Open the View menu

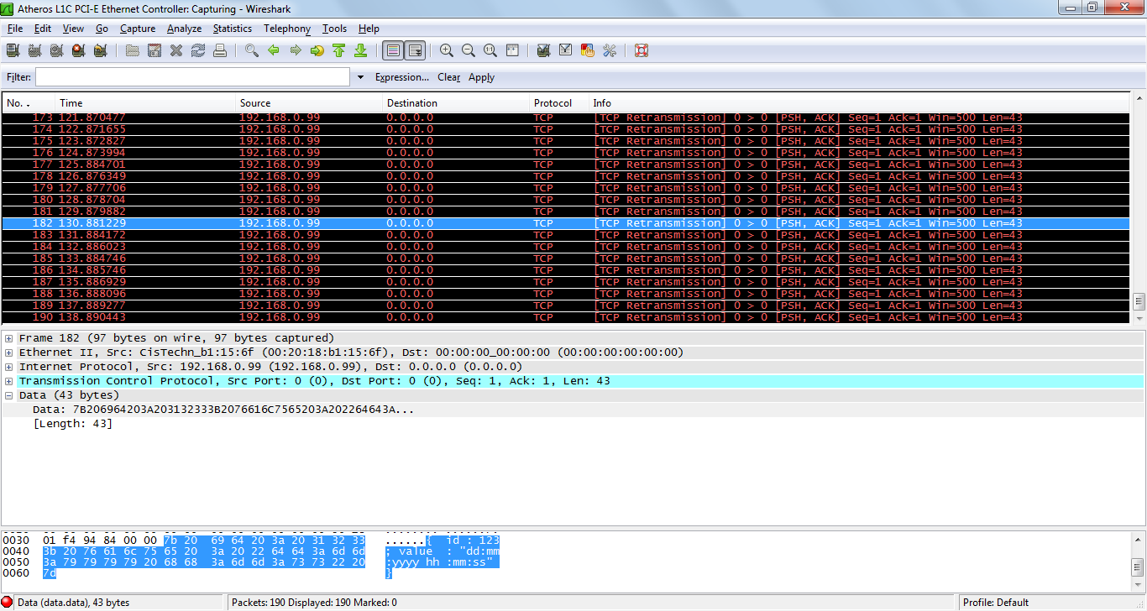click(73, 29)
